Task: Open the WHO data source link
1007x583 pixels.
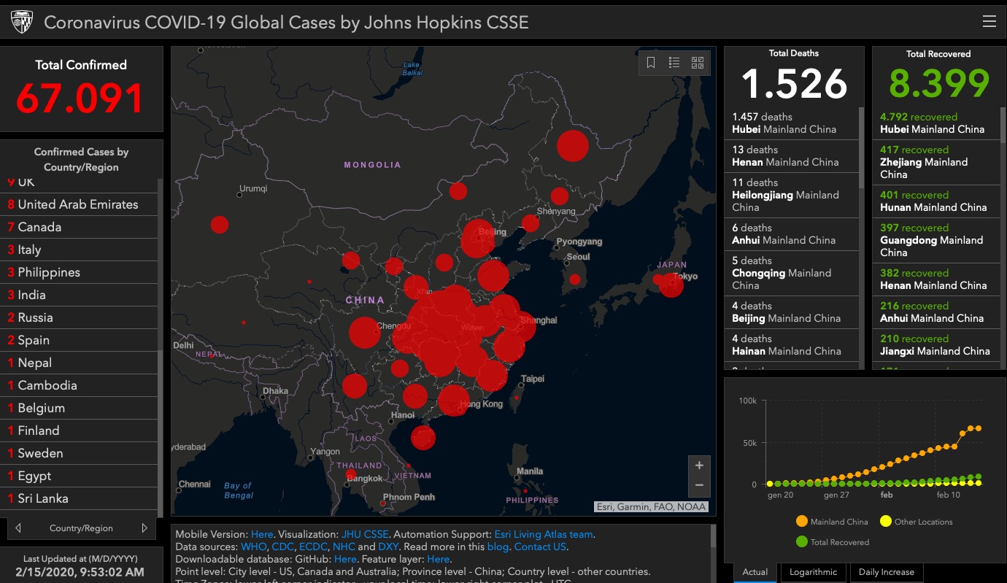Action: coord(254,547)
